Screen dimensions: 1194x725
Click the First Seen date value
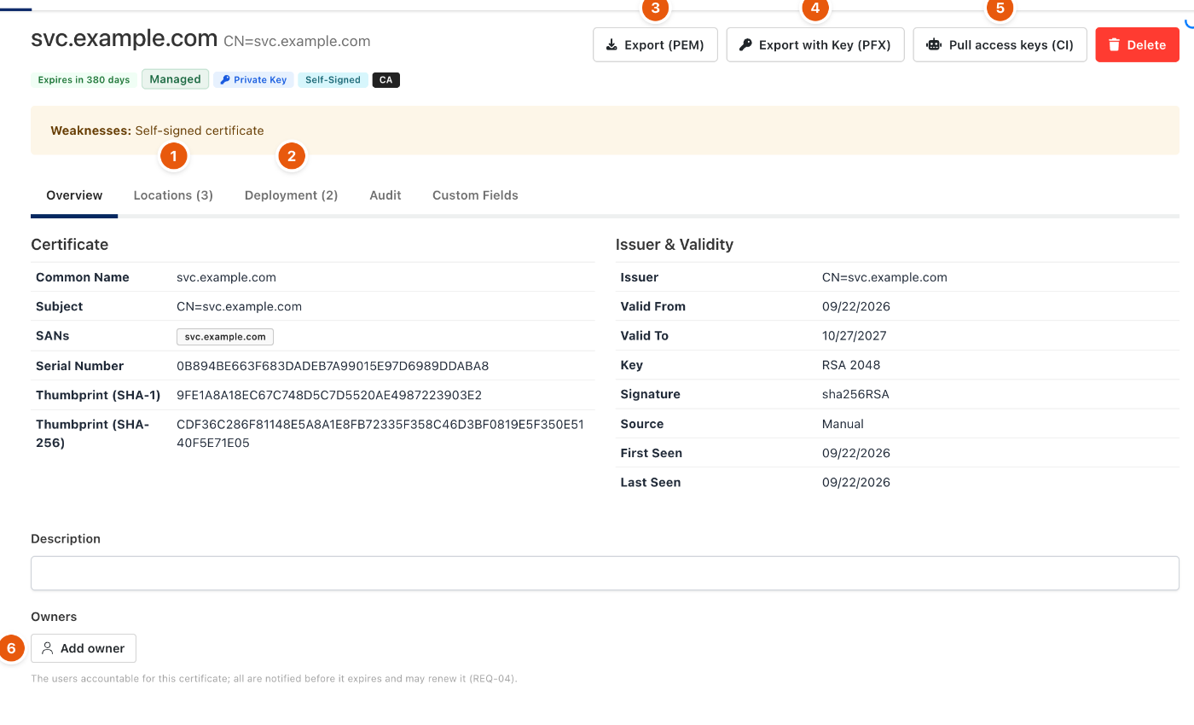click(x=856, y=453)
